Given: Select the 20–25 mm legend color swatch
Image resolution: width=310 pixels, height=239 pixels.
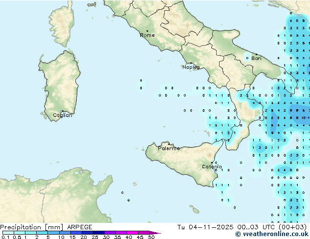Looking at the screenshot, I should [x=87, y=233].
